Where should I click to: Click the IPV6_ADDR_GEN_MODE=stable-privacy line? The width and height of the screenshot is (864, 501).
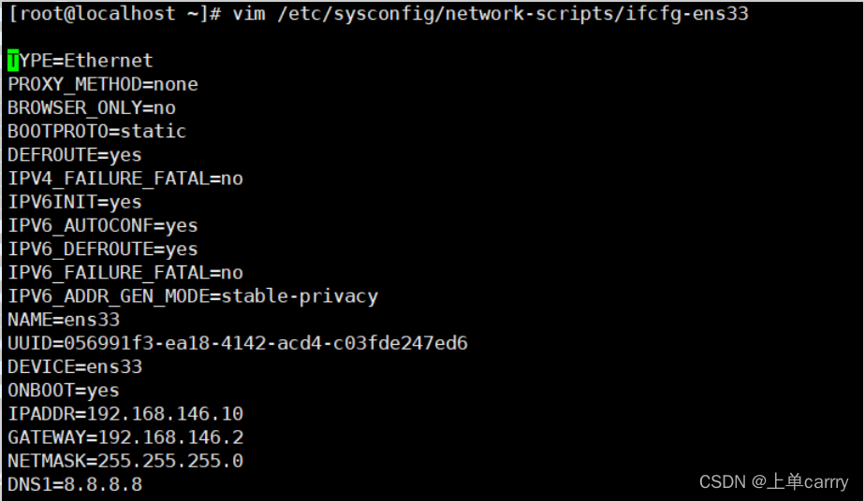coord(193,296)
